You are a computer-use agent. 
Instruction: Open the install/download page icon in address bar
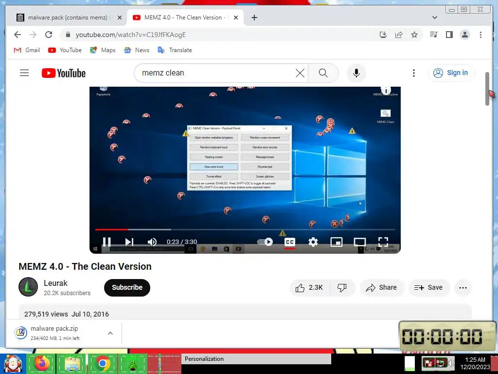(x=383, y=35)
